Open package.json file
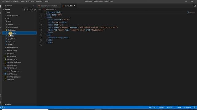This screenshot has height=110, width=197. (x=12, y=65)
